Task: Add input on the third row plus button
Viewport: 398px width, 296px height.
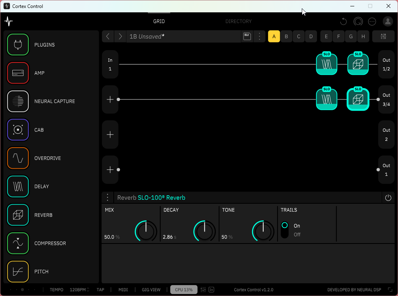Action: point(110,134)
